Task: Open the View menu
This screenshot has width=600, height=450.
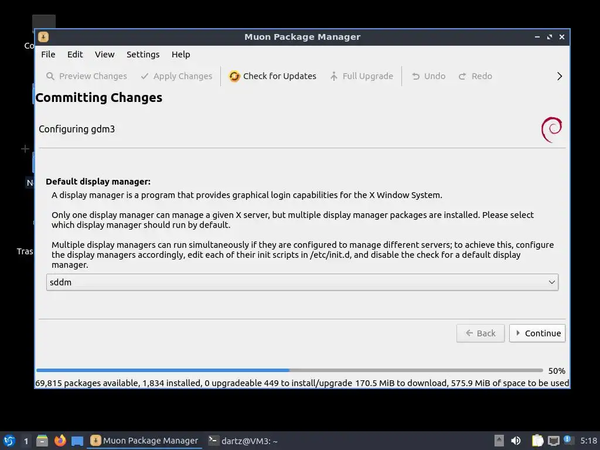Action: (104, 54)
